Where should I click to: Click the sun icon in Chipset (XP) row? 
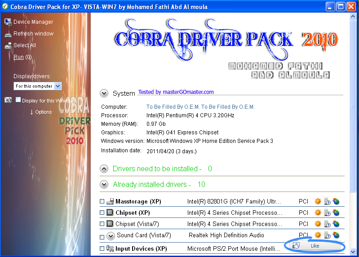[318, 213]
